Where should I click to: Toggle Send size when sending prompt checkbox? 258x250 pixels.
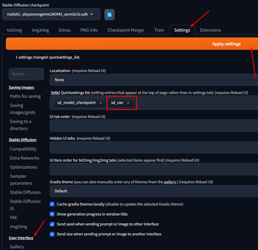[52, 234]
